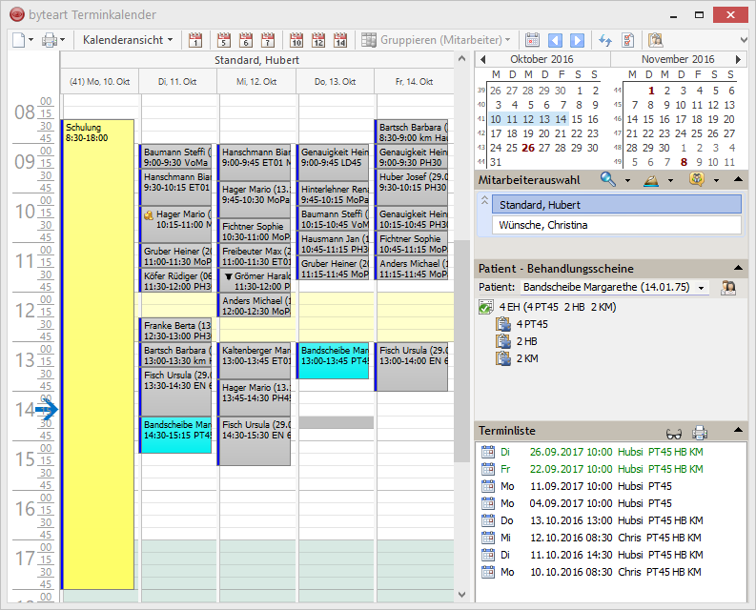The height and width of the screenshot is (610, 756).
Task: Switch to the 1-day calendar view icon
Action: click(195, 40)
